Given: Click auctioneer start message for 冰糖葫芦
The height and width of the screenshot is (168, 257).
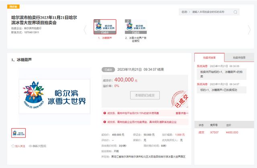Looking at the screenshot, I should pyautogui.click(x=221, y=74).
